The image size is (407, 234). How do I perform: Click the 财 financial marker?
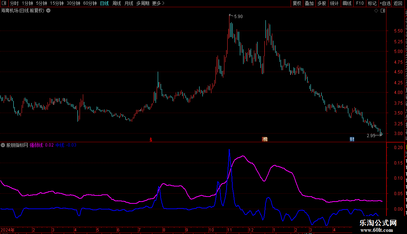click(x=352, y=139)
